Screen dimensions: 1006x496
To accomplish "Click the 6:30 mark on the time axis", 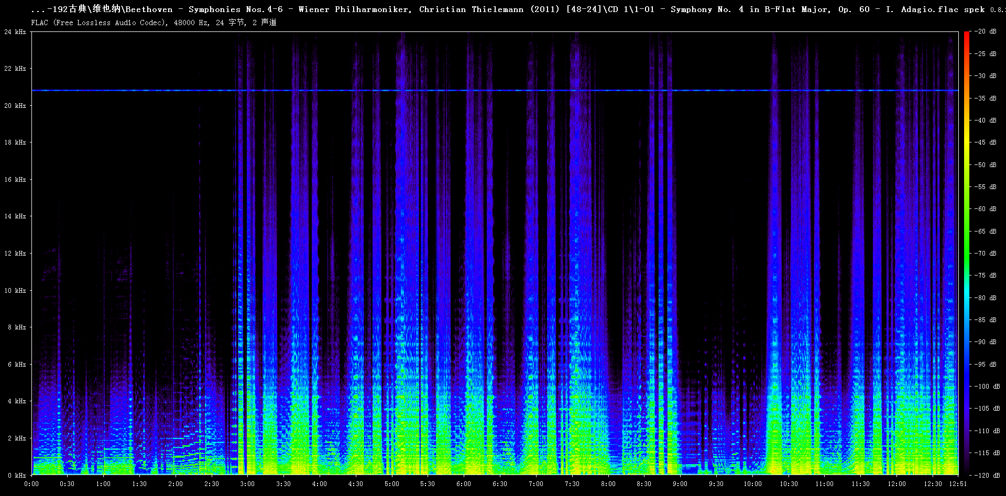I will pyautogui.click(x=499, y=484).
